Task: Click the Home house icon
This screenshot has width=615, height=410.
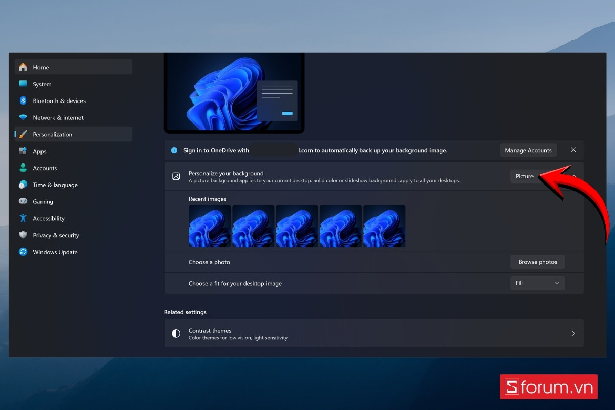Action: click(23, 67)
